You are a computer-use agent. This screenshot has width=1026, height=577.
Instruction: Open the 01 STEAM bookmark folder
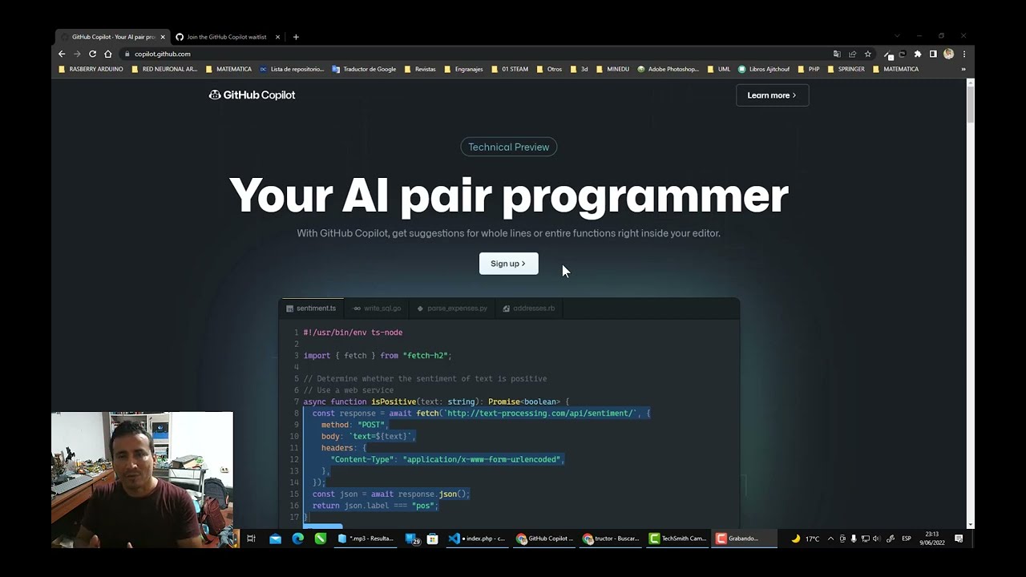tap(509, 69)
